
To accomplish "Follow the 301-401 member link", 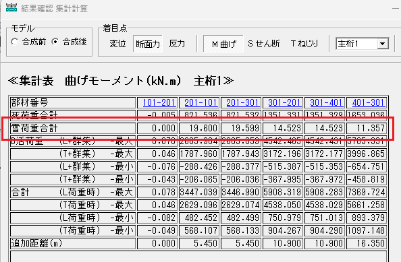I will [326, 102].
